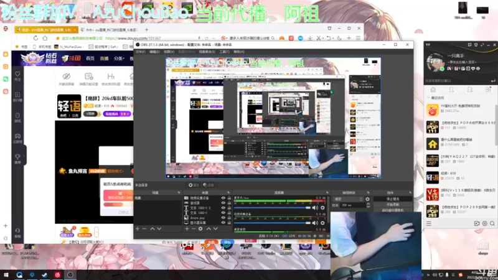Toggle visibility of 游戏源 source
Viewport: 498px width, 280px height.
[x=223, y=203]
